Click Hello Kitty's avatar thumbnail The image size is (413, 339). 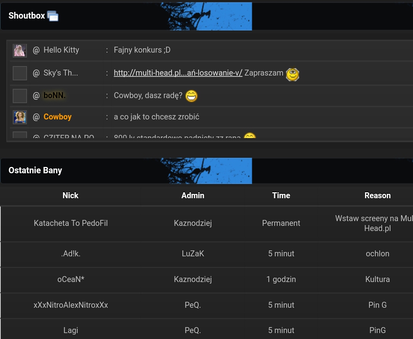click(20, 51)
